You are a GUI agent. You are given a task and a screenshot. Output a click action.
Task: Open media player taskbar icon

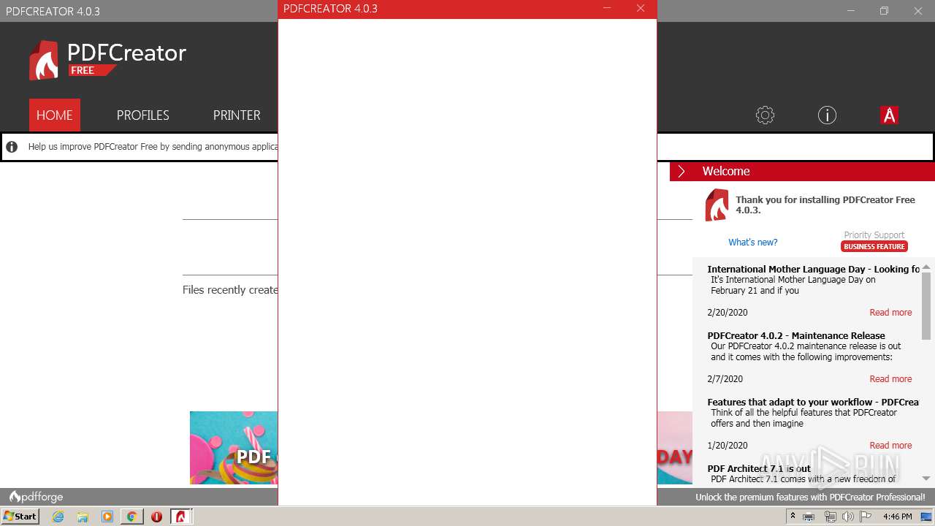point(107,517)
